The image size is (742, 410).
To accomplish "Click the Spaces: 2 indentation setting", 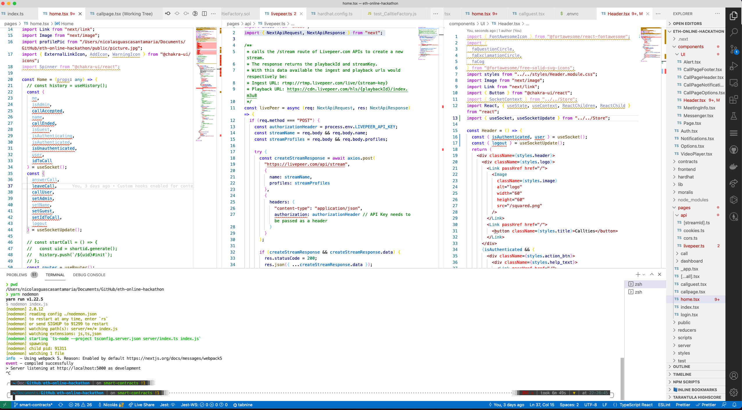I will 569,405.
